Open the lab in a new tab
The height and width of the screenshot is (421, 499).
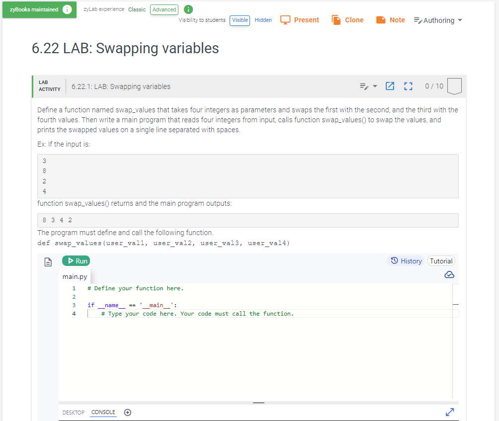point(390,85)
